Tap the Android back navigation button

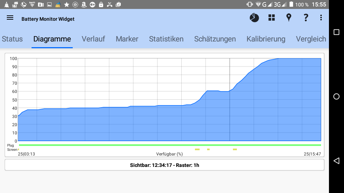tap(336, 161)
